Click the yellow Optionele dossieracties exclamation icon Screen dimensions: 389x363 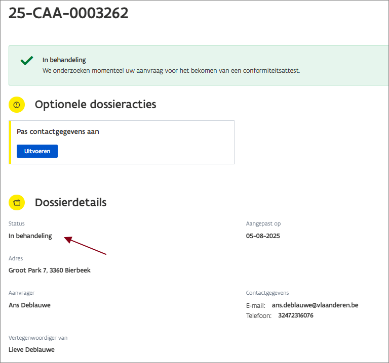[17, 105]
